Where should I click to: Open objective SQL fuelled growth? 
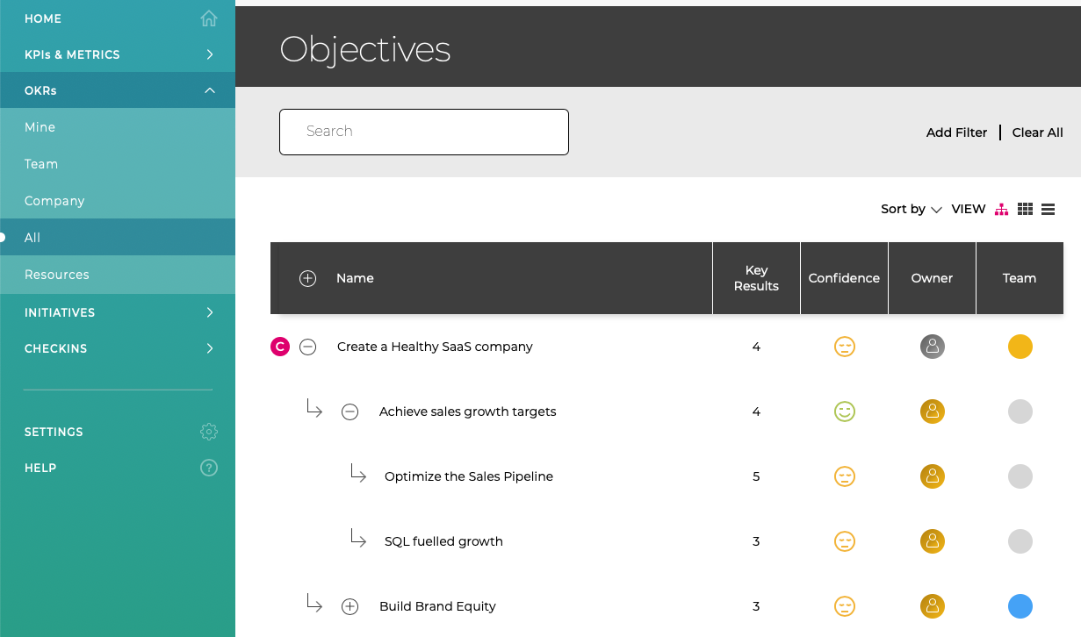[x=443, y=541]
